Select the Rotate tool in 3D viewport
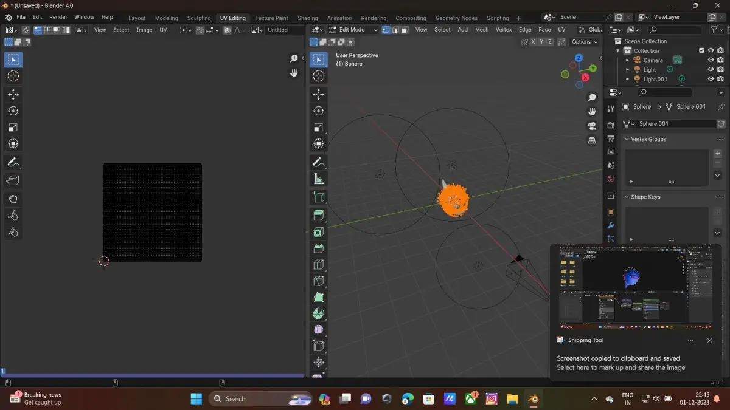Viewport: 730px width, 410px height. click(318, 111)
